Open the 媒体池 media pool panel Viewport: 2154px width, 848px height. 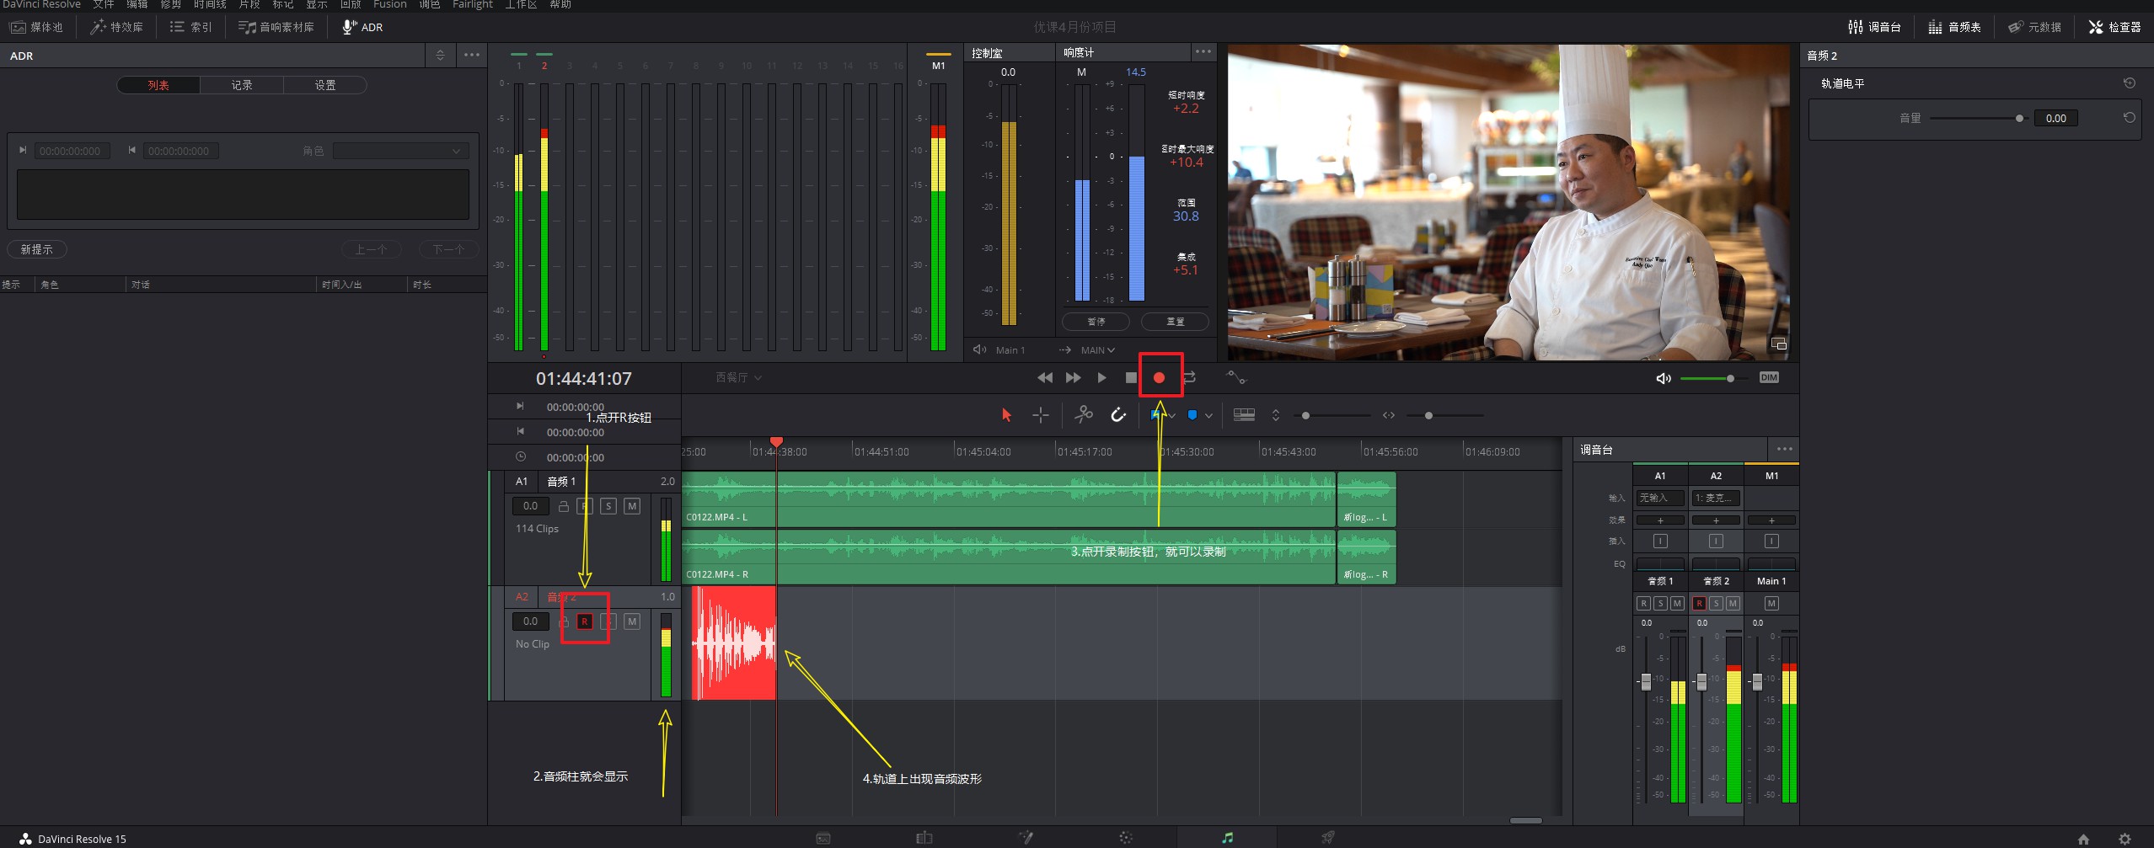click(37, 27)
